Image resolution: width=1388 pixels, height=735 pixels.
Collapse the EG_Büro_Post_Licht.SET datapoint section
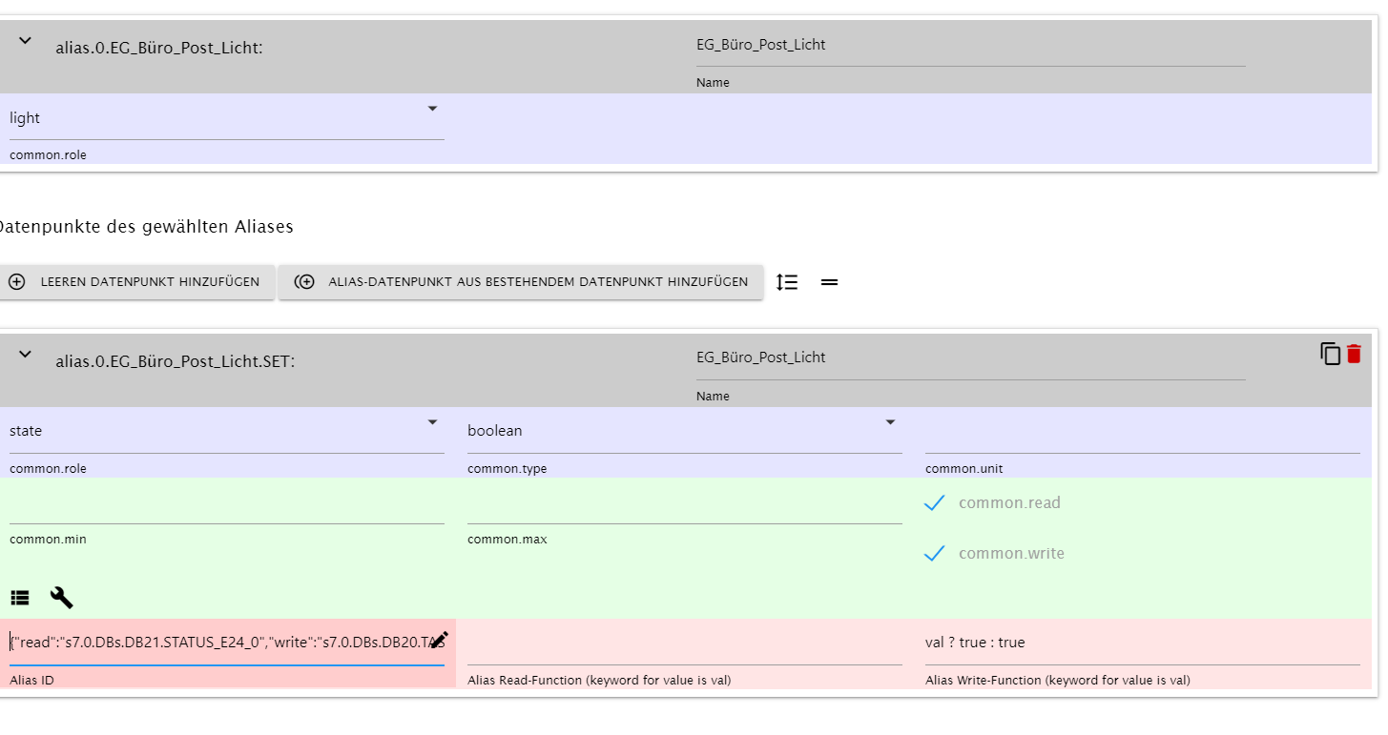coord(26,354)
